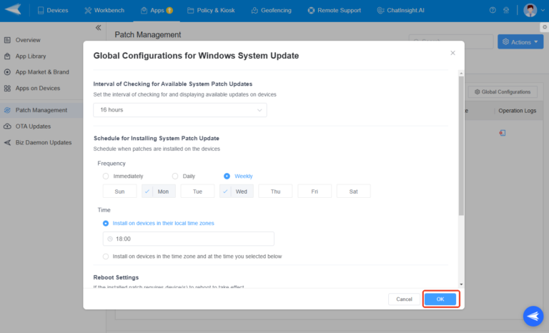Open Overview in the sidebar
This screenshot has height=333, width=549.
[x=28, y=40]
